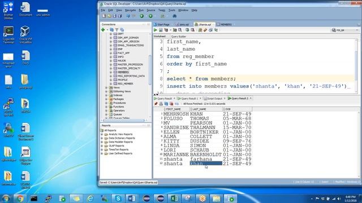Run the statement with the green play icon
362x203 pixels.
[x=156, y=30]
